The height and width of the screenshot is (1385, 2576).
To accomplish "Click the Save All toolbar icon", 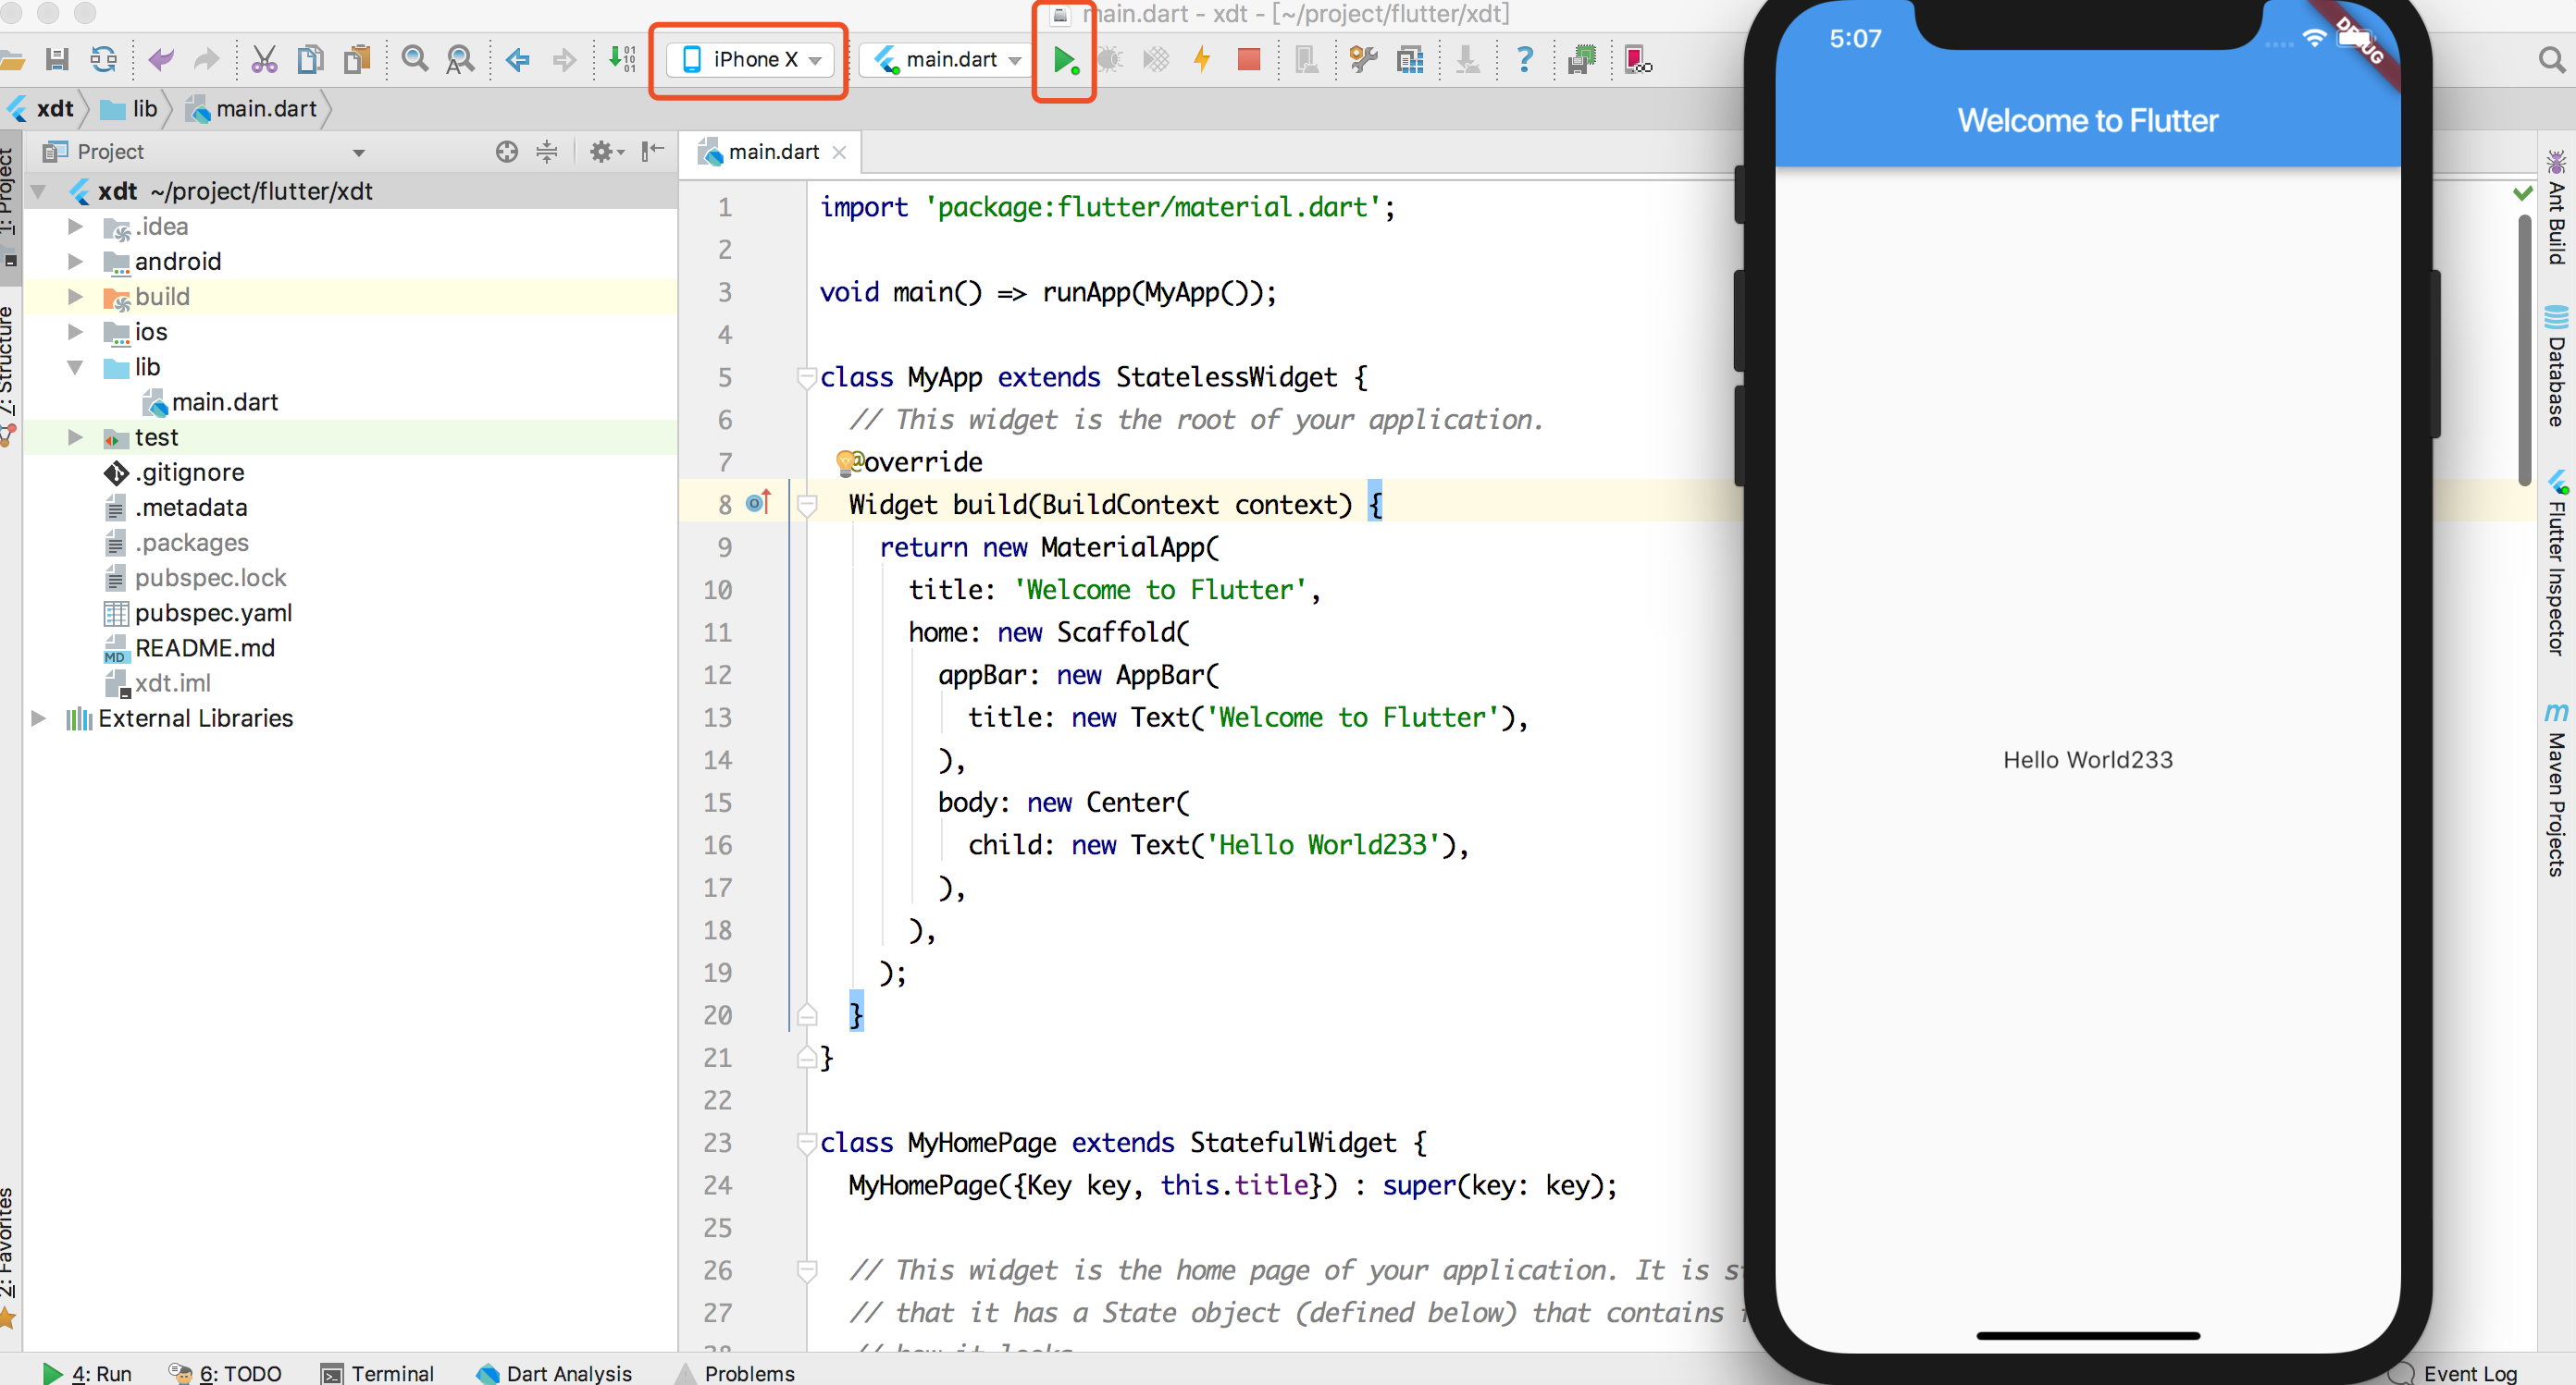I will (57, 60).
